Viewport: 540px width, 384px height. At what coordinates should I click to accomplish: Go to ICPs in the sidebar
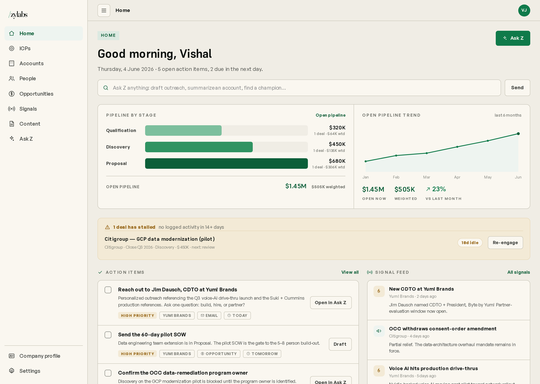[44, 48]
